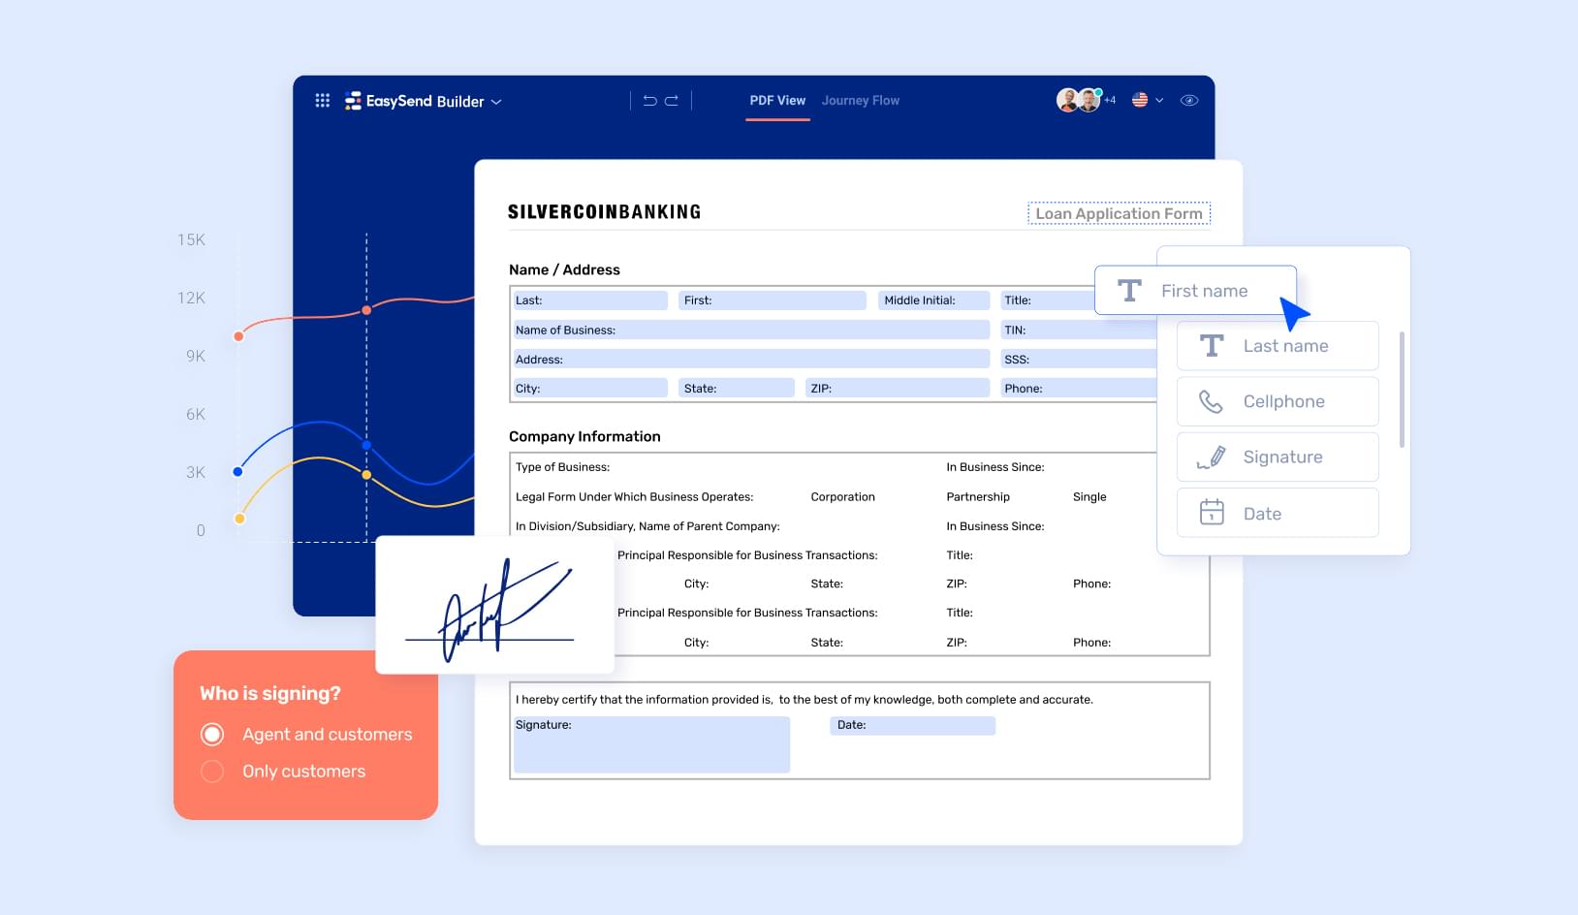Screen dimensions: 1578x915
Task: Click the undo arrow icon
Action: (x=649, y=101)
